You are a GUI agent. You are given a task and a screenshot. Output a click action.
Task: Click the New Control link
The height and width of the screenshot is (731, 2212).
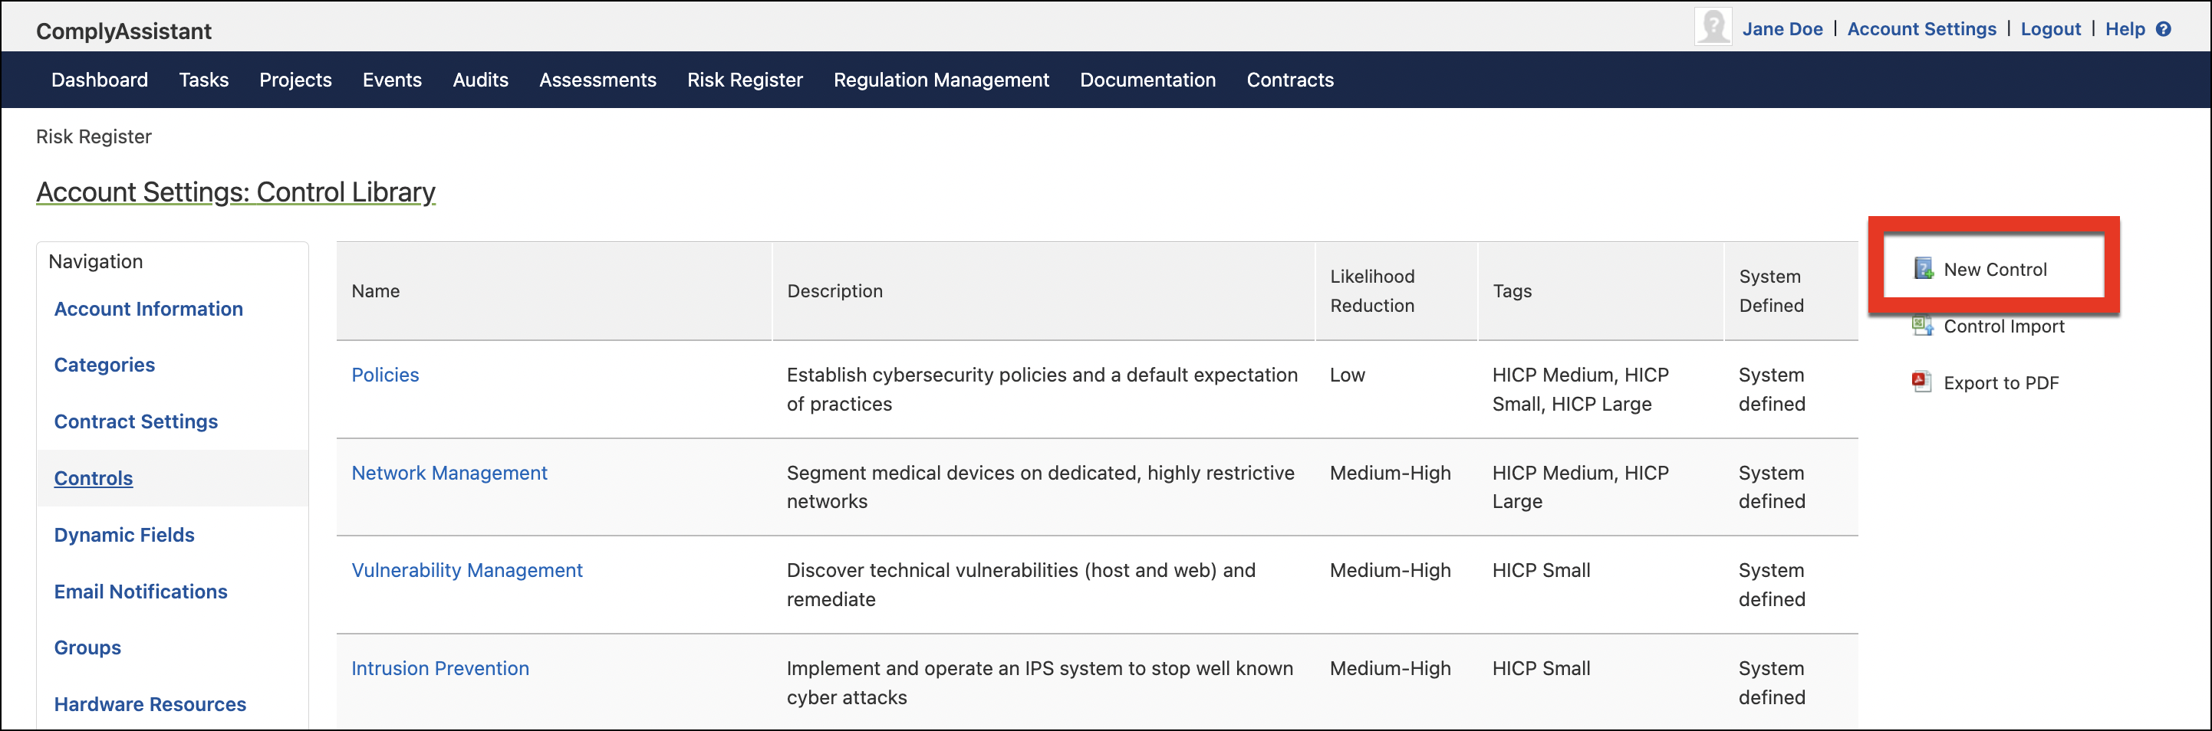click(x=1995, y=270)
